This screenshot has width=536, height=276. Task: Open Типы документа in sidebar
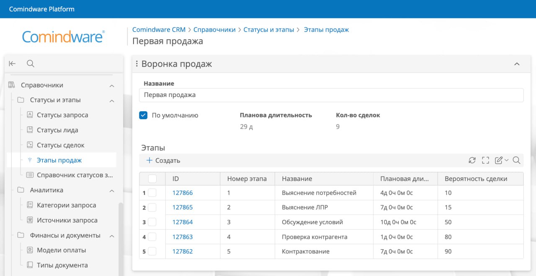[x=62, y=265]
